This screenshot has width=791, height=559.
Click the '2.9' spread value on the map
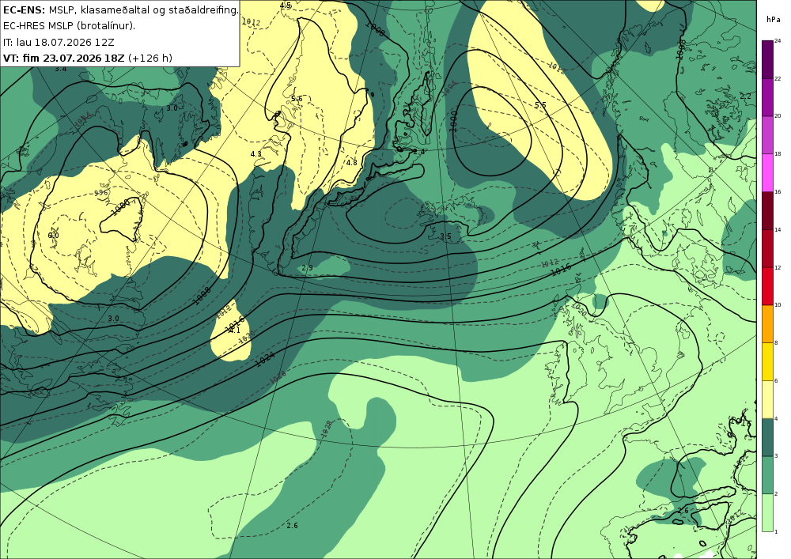307,268
